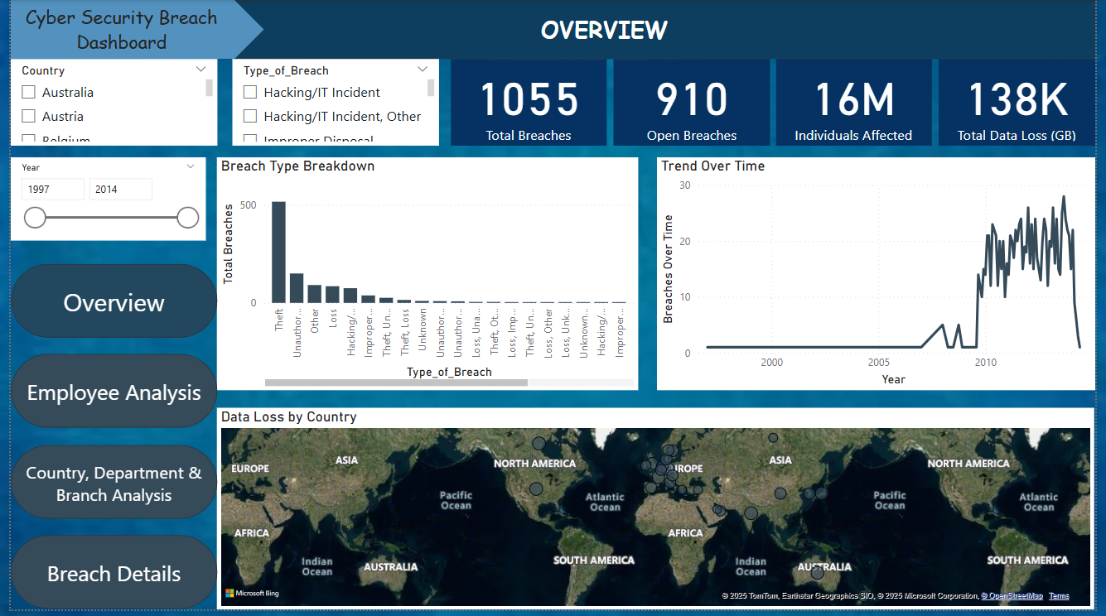Click the 1997 start year field
Image resolution: width=1106 pixels, height=616 pixels.
pyautogui.click(x=53, y=190)
